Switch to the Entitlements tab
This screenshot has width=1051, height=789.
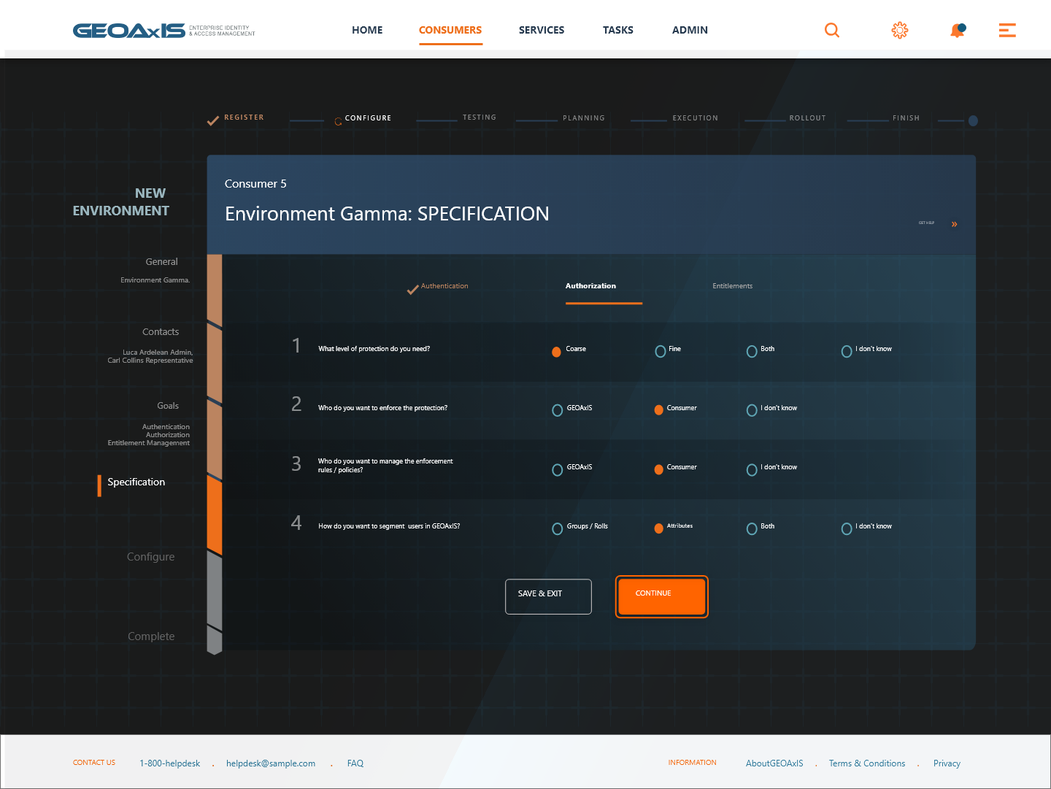click(x=732, y=286)
